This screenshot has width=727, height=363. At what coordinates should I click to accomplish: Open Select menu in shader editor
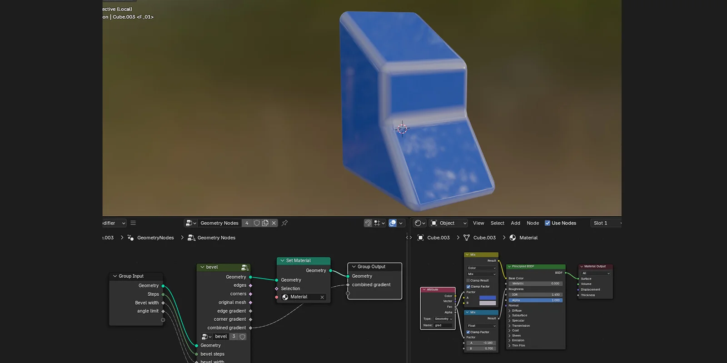(498, 223)
